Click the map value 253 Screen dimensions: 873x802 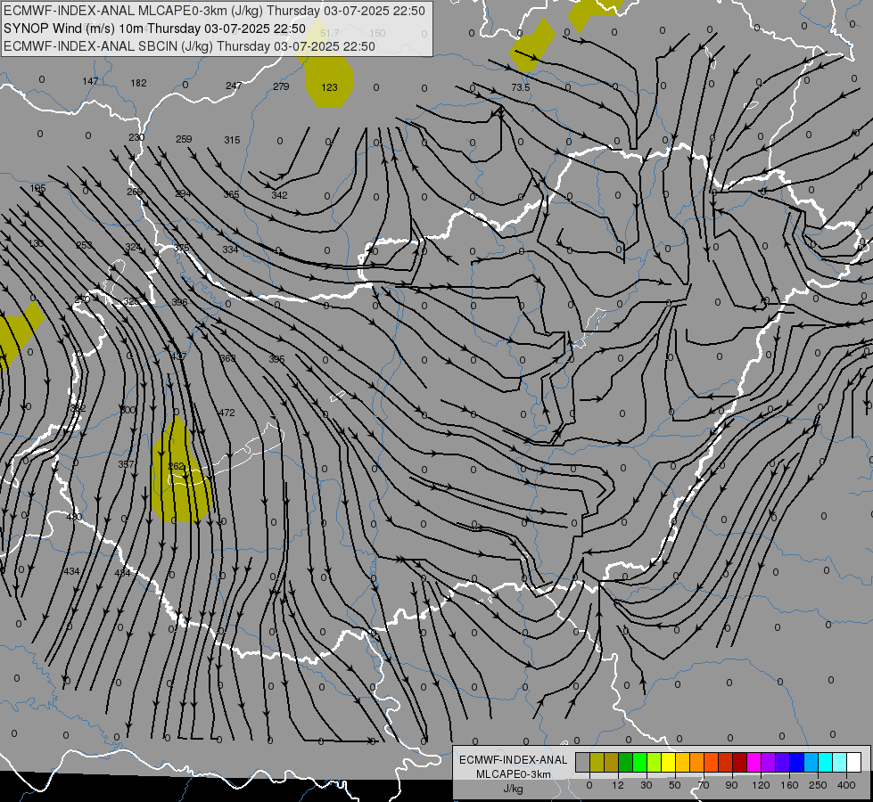point(84,245)
